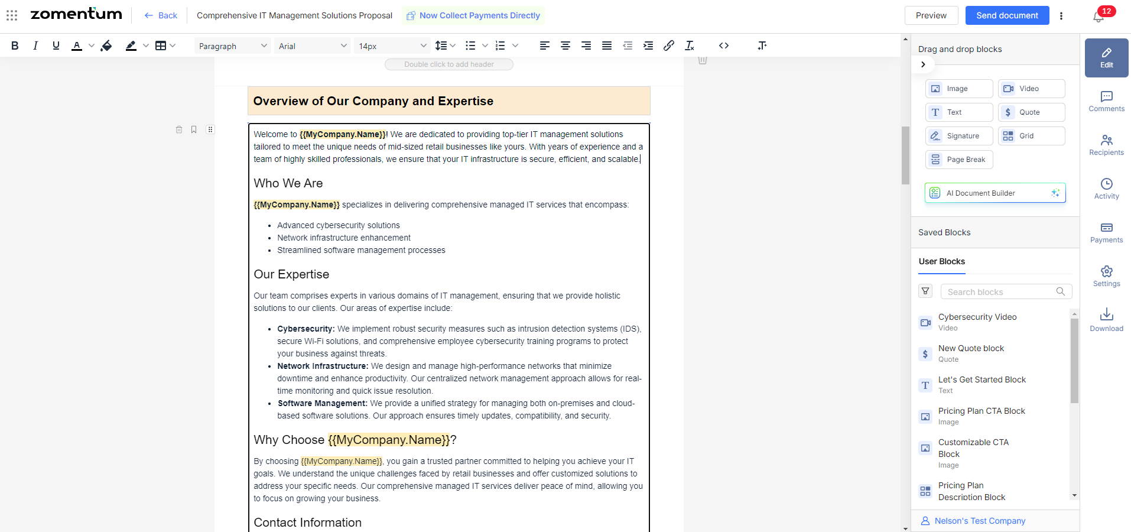
Task: Toggle bold formatting
Action: 15,46
